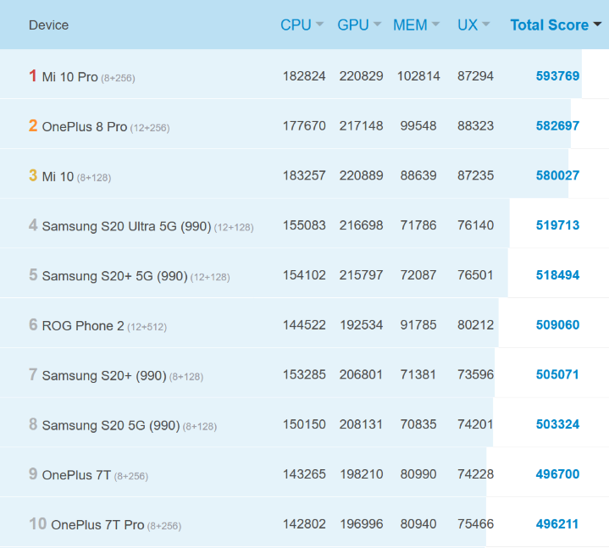Click CPU score 144522 for ROG Phone 2
Viewport: 609px width, 548px height.
click(304, 324)
